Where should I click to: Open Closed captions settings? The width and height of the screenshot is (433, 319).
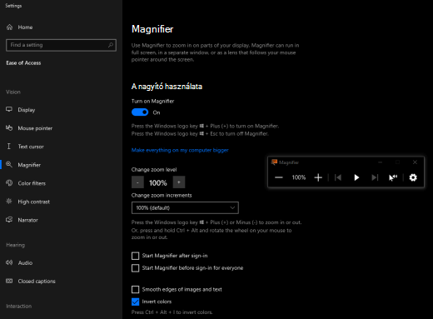[37, 282]
